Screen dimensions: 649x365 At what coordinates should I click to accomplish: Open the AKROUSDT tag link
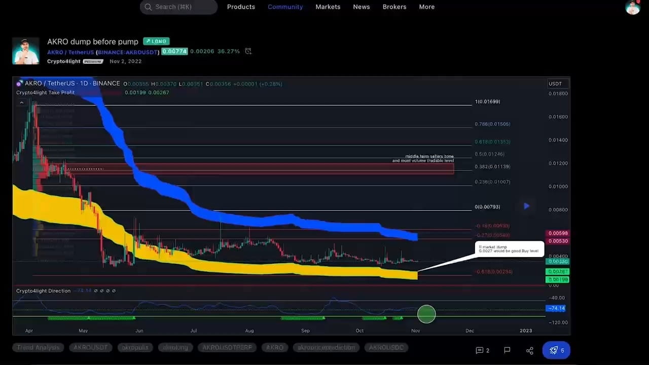[x=90, y=347]
